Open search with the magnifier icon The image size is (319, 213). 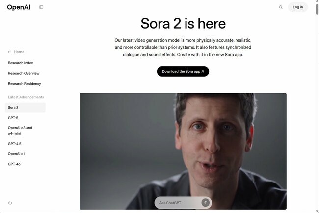[281, 7]
